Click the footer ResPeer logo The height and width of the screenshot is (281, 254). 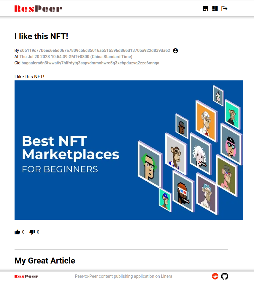click(26, 276)
